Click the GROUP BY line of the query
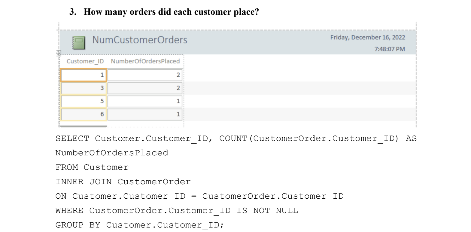 click(140, 225)
